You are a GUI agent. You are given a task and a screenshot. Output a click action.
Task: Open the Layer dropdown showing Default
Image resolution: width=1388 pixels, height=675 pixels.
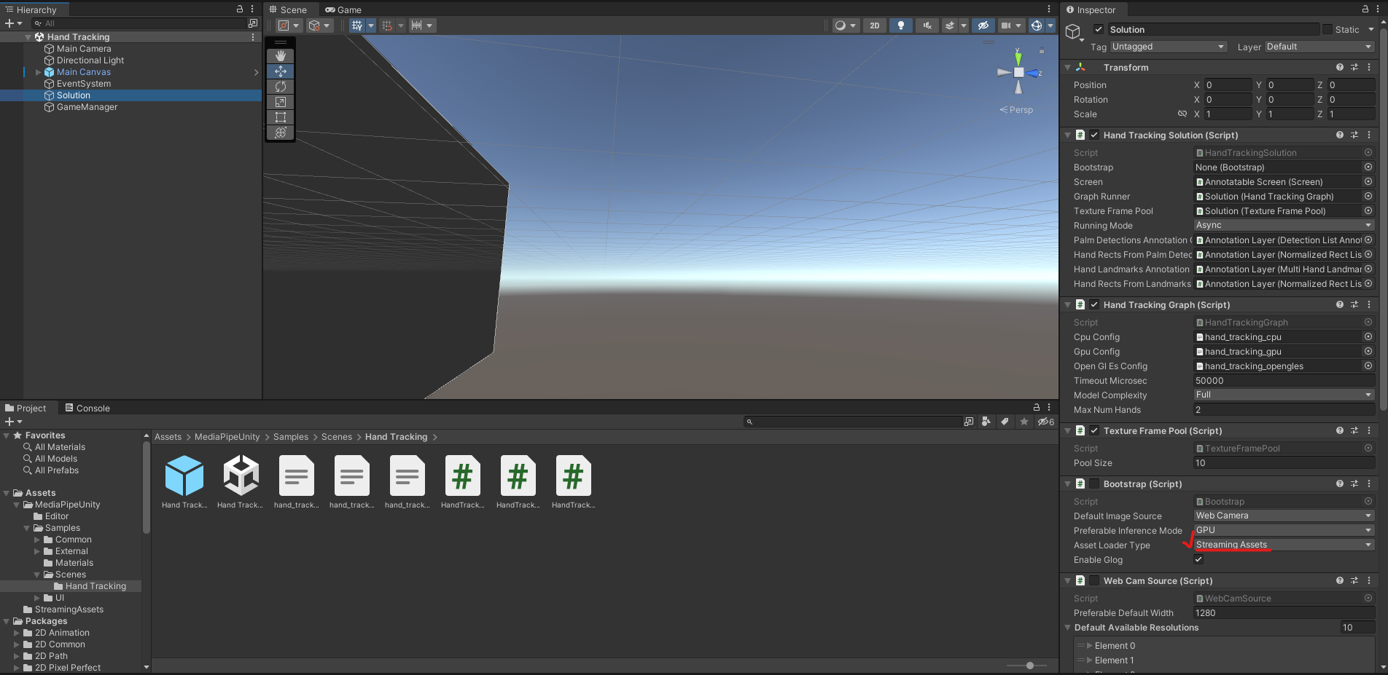tap(1319, 47)
